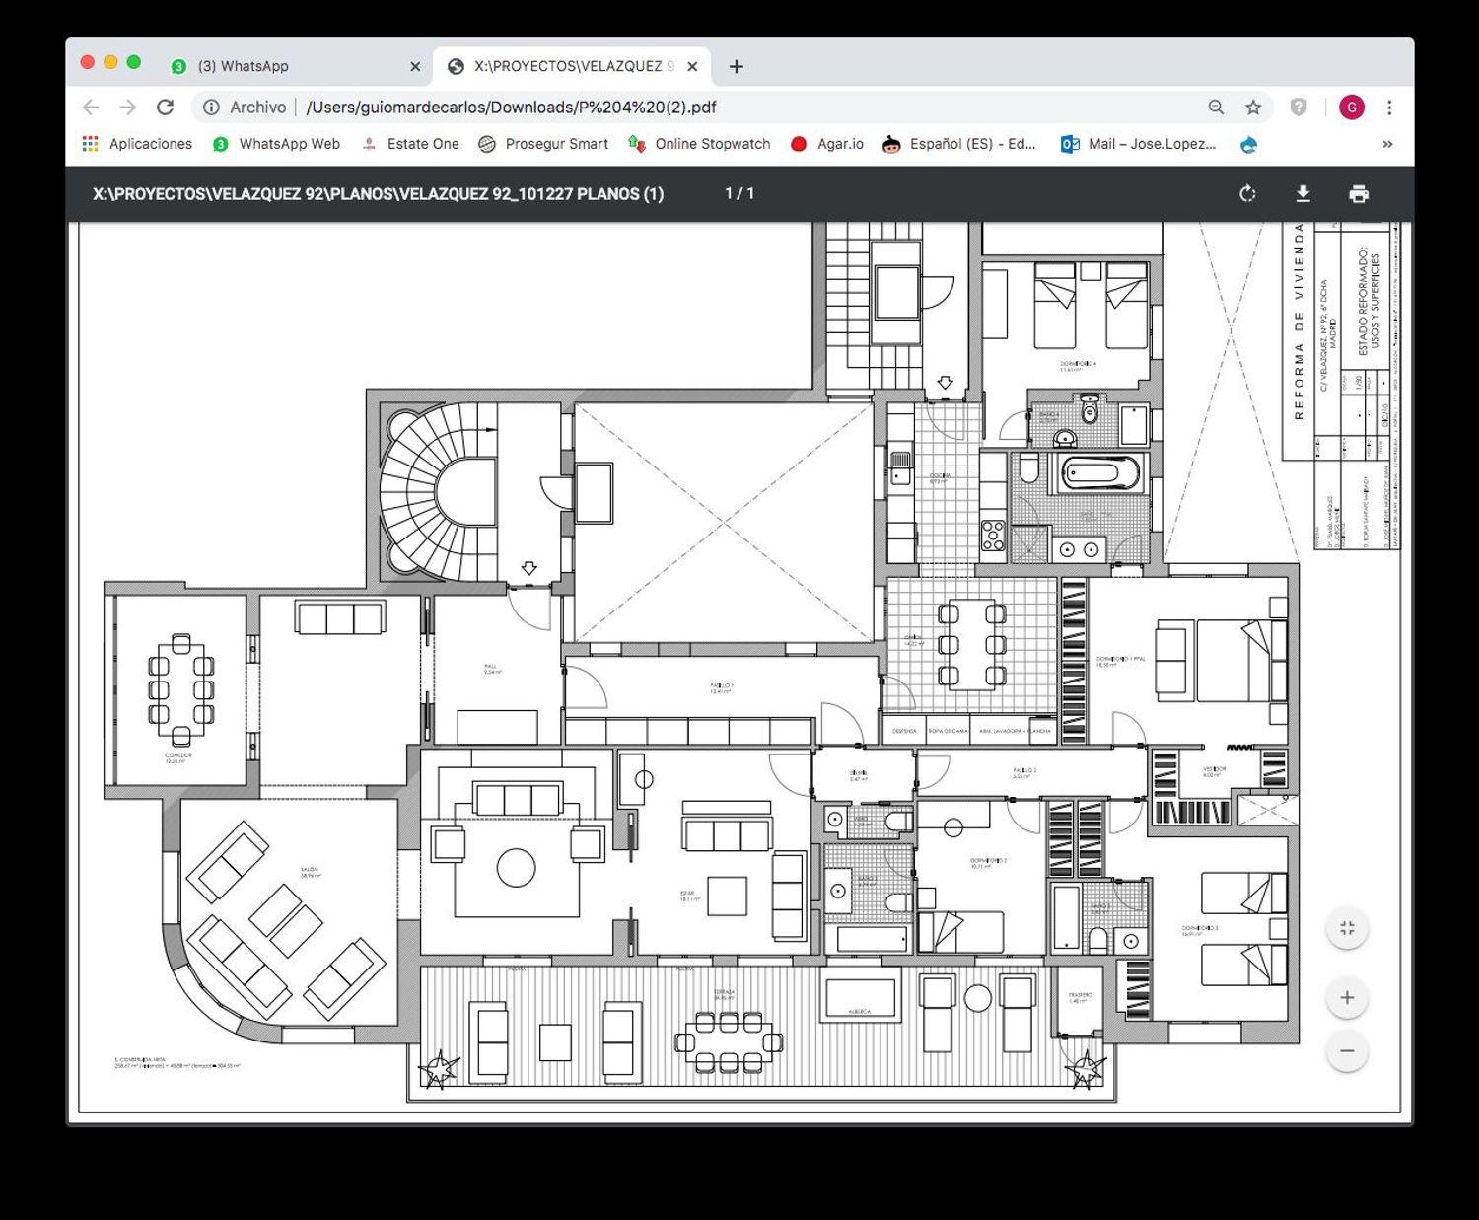1479x1220 pixels.
Task: Close the WhatsApp tab
Action: (415, 66)
